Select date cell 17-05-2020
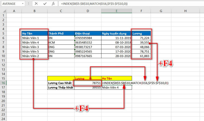The width and height of the screenshot is (204, 121). click(117, 51)
